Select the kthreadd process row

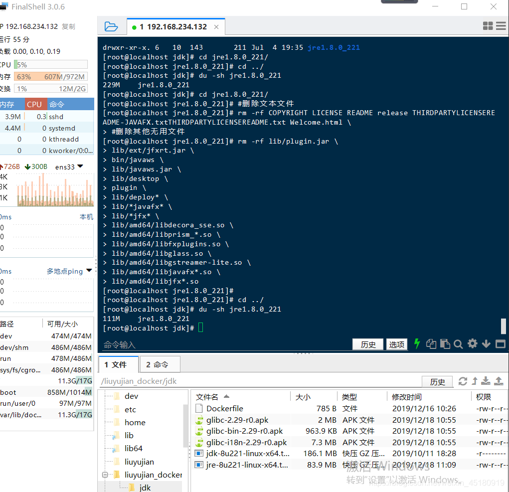47,139
